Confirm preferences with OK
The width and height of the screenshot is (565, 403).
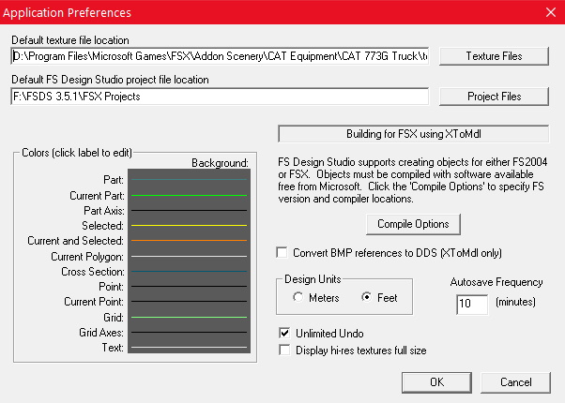tap(436, 382)
